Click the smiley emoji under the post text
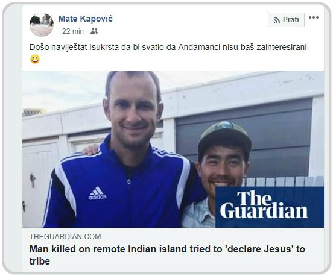This screenshot has height=276, width=333. [x=35, y=59]
